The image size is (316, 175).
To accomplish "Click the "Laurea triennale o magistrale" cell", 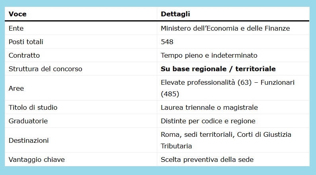I will click(209, 107).
